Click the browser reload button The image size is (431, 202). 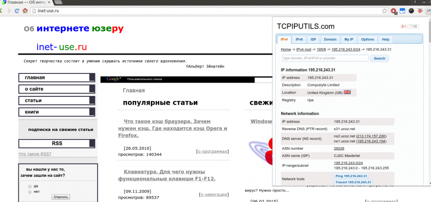pyautogui.click(x=17, y=11)
